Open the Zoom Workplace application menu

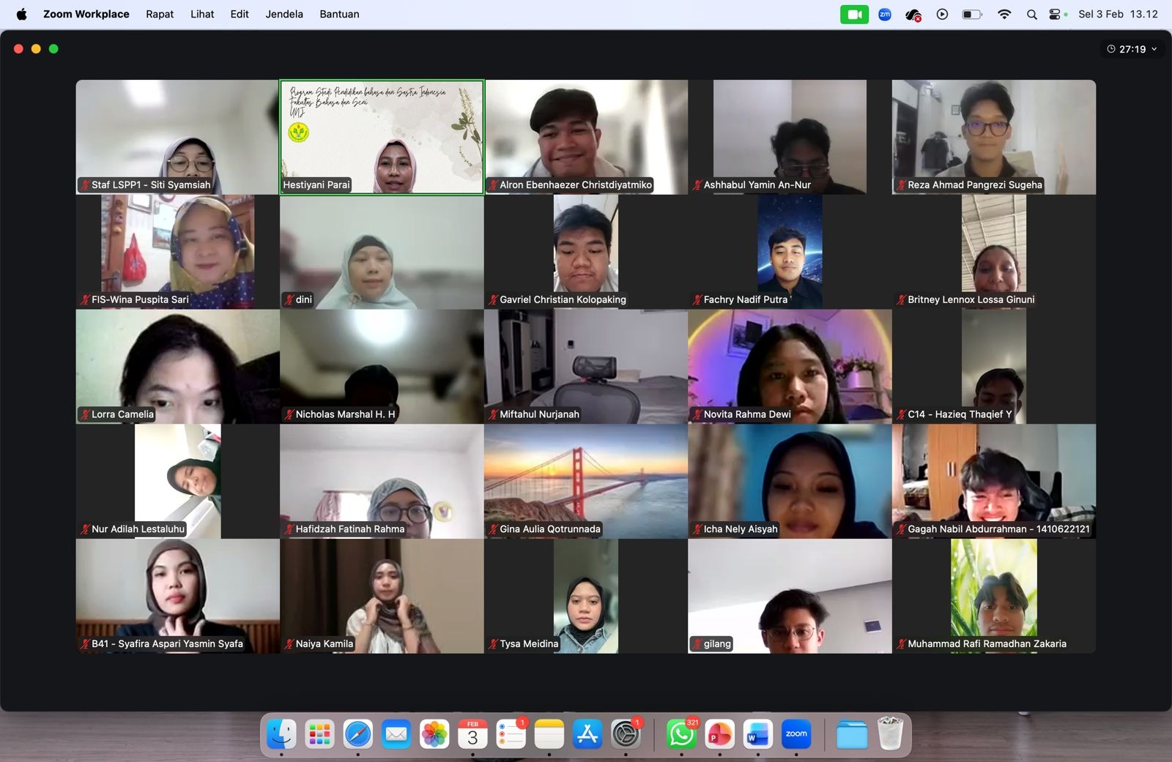86,14
